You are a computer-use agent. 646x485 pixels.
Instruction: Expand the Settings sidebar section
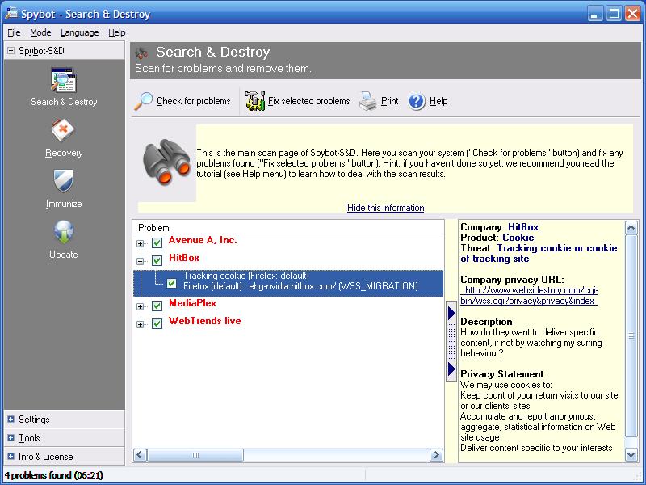pyautogui.click(x=10, y=420)
